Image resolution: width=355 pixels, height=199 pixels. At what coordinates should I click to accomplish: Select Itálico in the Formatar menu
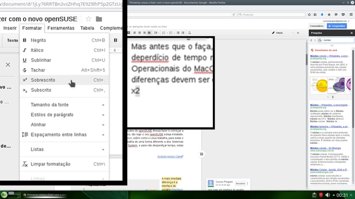coord(64,50)
